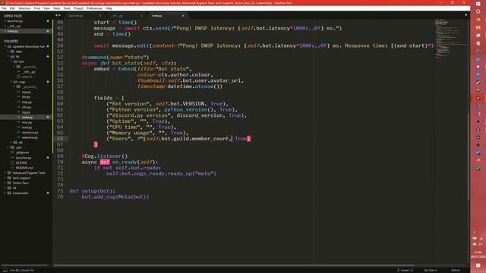
Task: Open exp.py in the cogs folder
Action: pos(26,92)
